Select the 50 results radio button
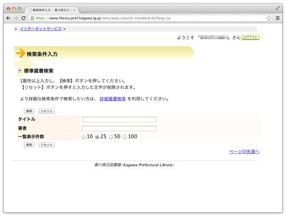 click(x=111, y=137)
